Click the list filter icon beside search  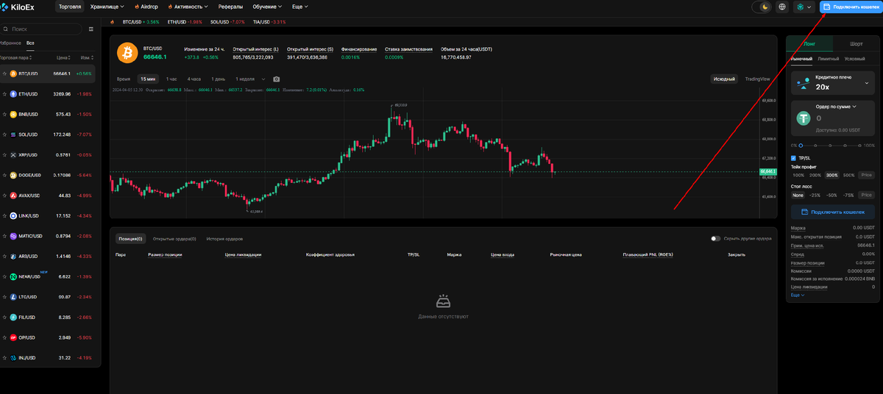tap(91, 29)
